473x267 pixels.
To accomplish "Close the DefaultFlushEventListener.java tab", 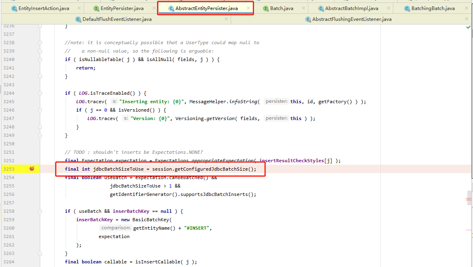I will tap(226, 19).
